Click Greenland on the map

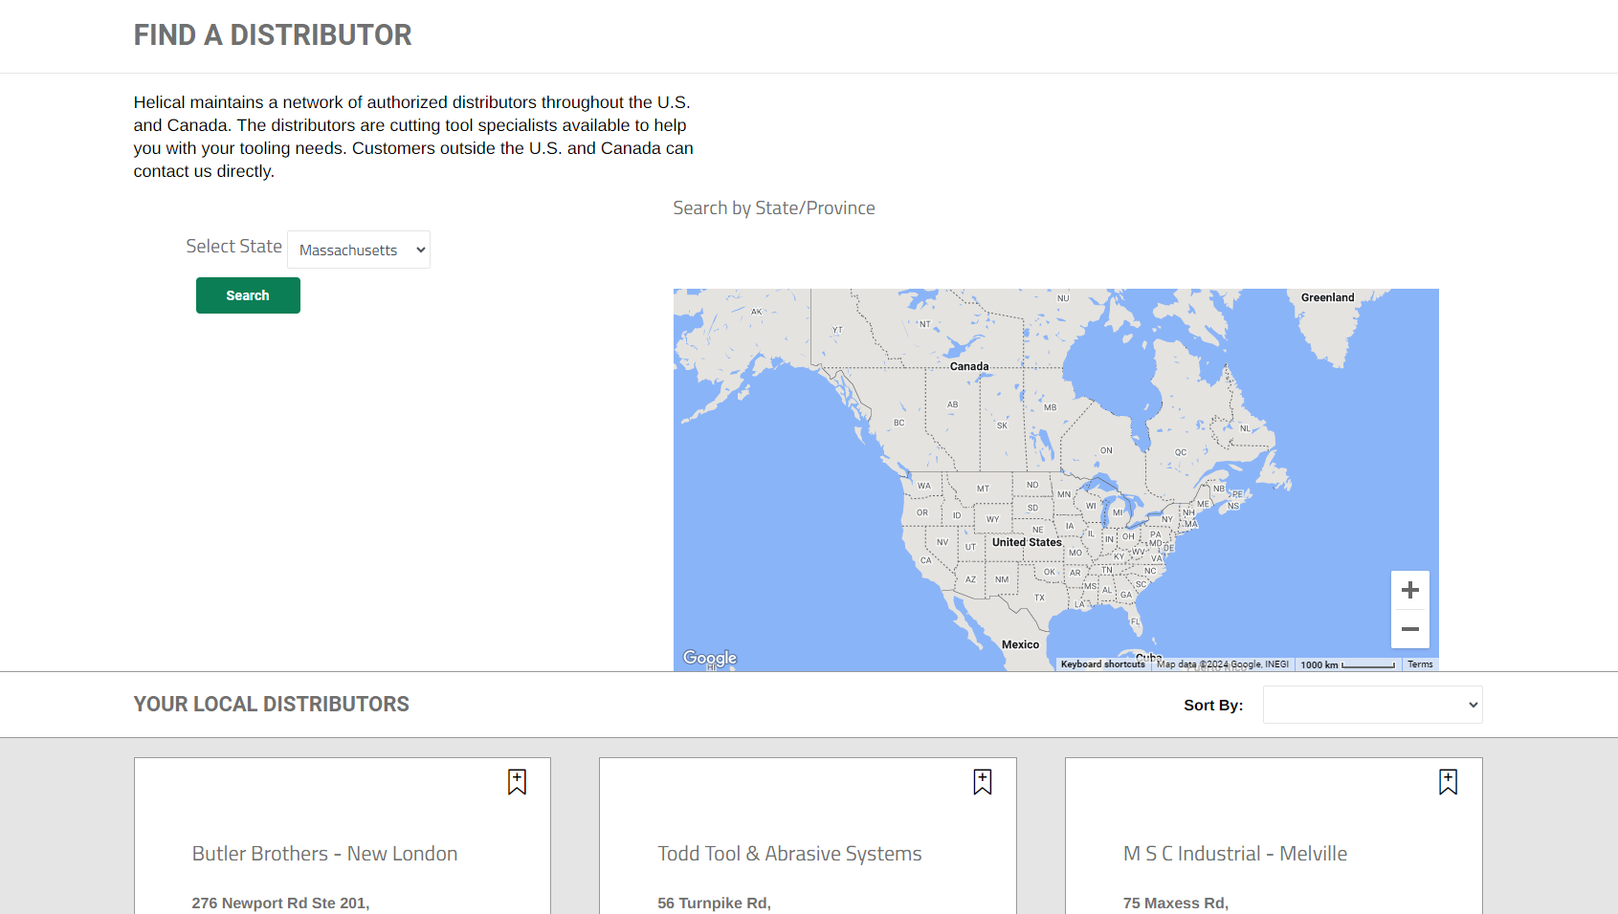point(1327,297)
